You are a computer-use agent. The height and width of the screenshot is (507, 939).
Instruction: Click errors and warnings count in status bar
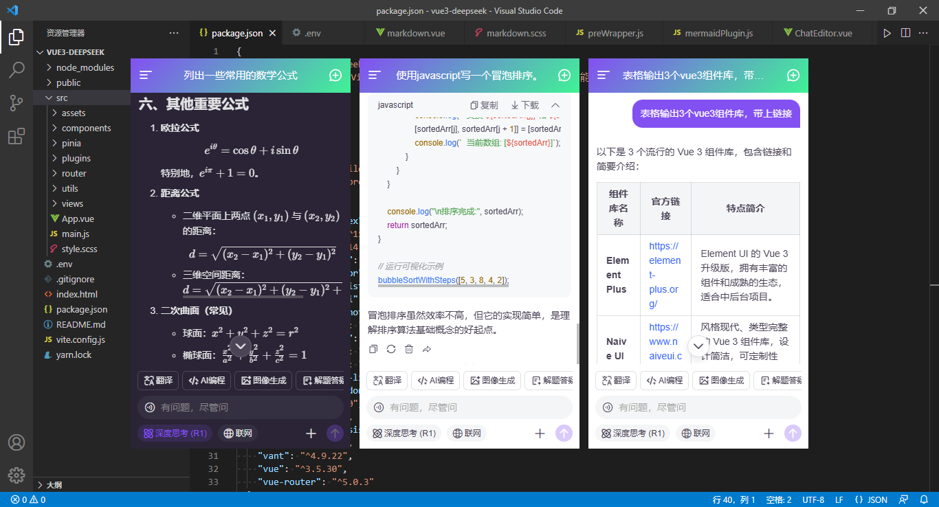pyautogui.click(x=28, y=499)
